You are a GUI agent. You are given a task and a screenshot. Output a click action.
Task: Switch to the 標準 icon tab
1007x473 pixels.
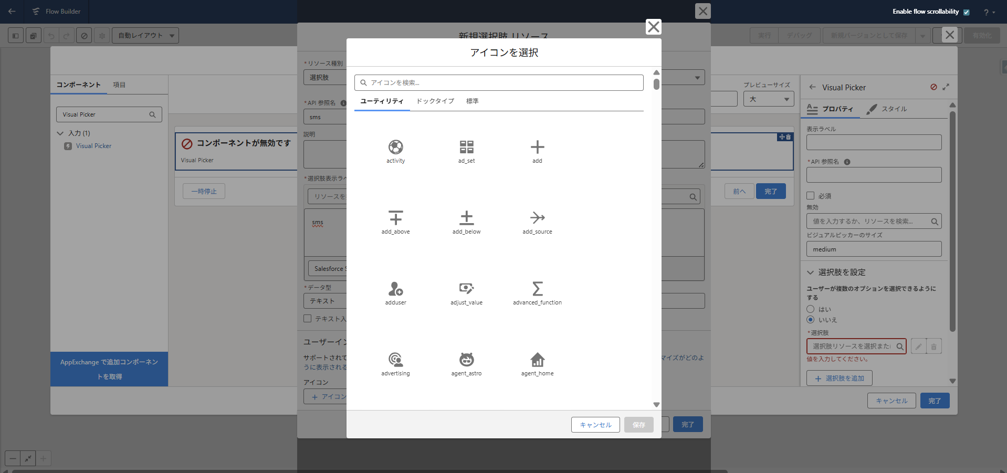pos(472,101)
